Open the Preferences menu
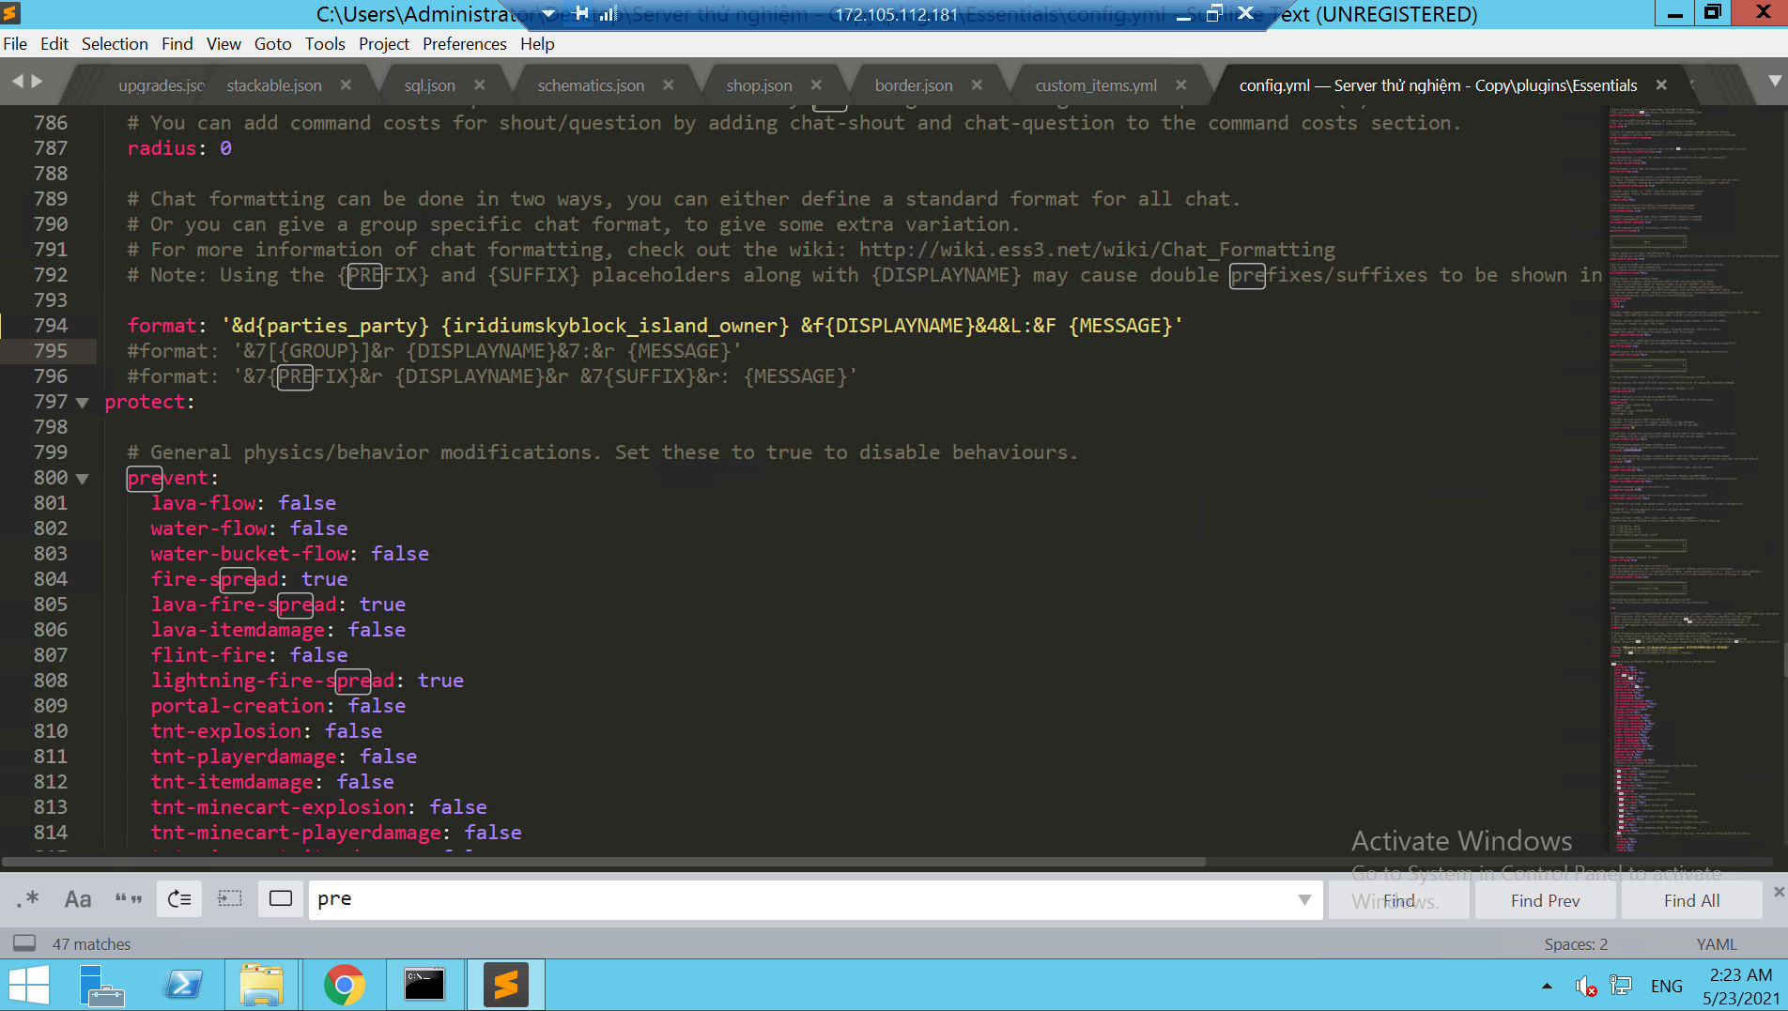This screenshot has width=1788, height=1011. [x=464, y=44]
